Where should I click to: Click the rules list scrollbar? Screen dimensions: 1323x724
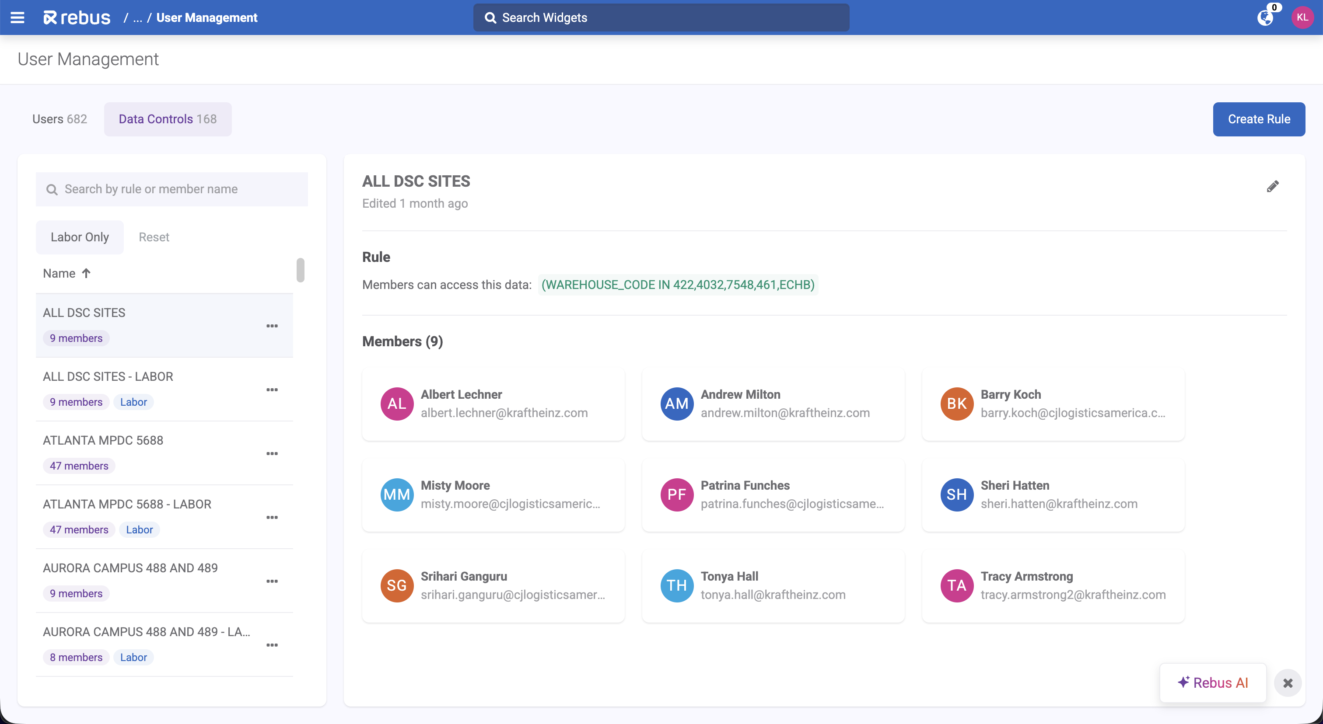(301, 270)
